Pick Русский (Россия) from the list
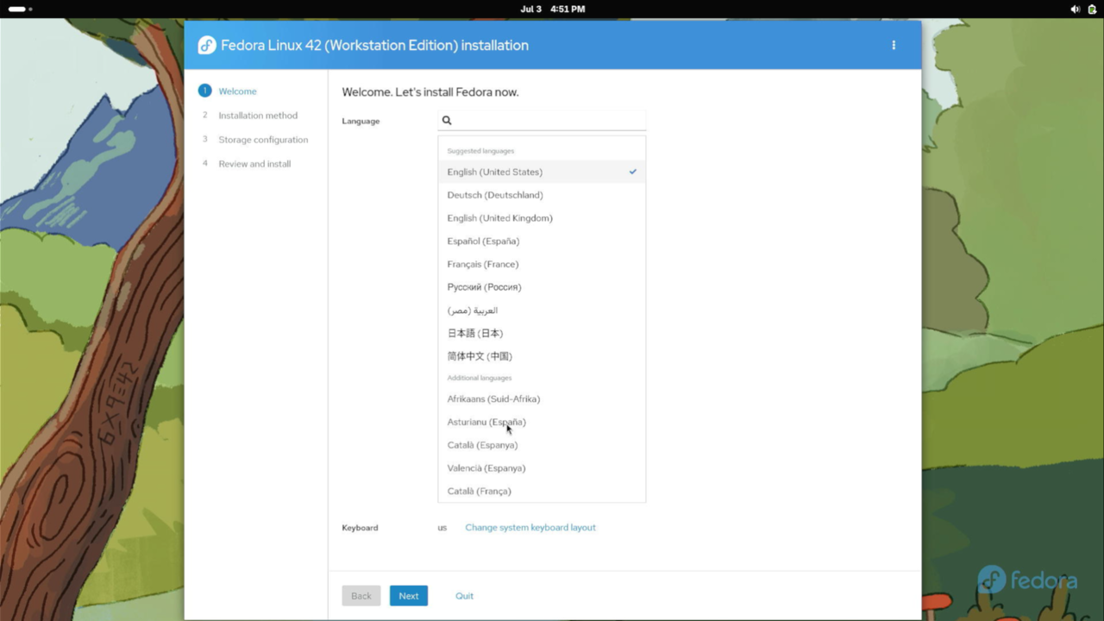This screenshot has width=1104, height=621. 542,287
